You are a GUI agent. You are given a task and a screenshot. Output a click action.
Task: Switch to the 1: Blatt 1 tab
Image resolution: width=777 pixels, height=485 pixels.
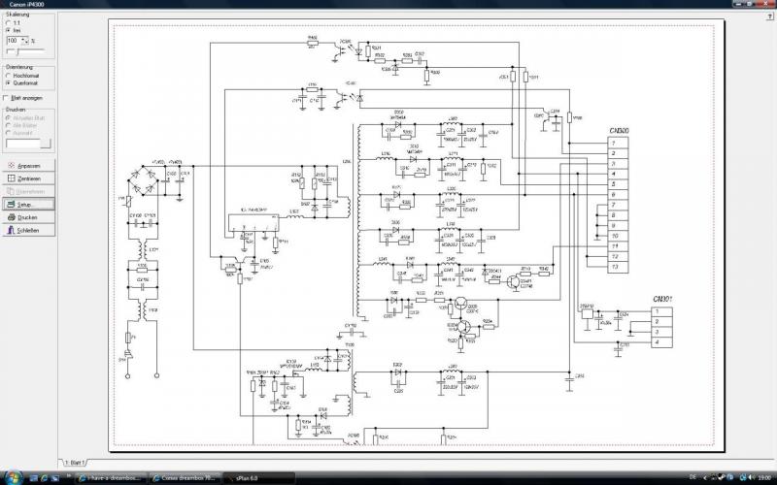click(x=73, y=464)
